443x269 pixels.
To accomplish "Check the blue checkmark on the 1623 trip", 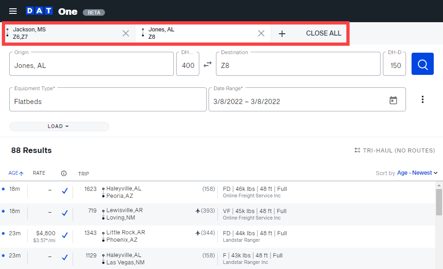I will coord(65,191).
